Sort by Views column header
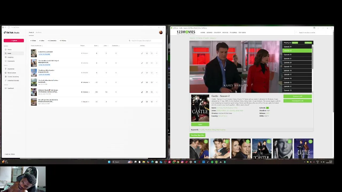This screenshot has height=192, width=342. coord(96,46)
